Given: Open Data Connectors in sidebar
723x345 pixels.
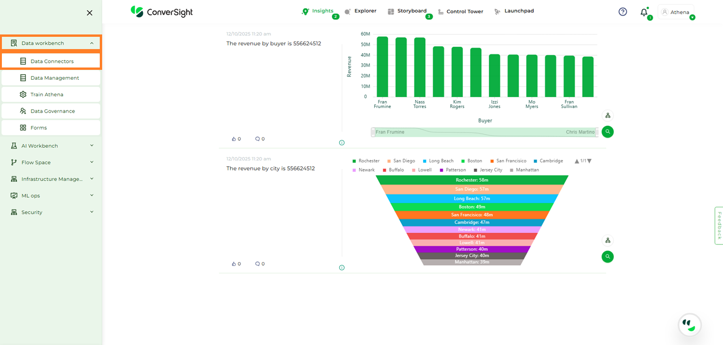Looking at the screenshot, I should [x=51, y=61].
